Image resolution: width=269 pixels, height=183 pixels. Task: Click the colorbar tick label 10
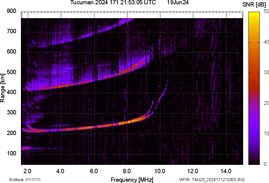click(x=266, y=133)
